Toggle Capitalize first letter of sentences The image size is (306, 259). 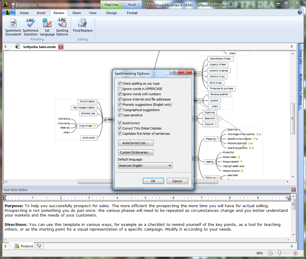coord(120,133)
